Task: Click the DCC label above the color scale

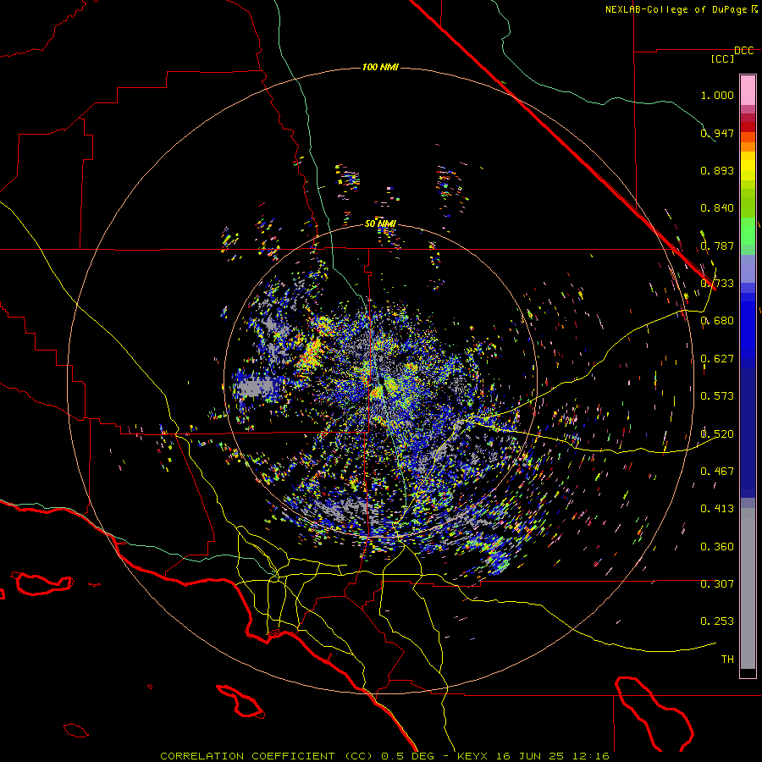Action: pos(743,51)
